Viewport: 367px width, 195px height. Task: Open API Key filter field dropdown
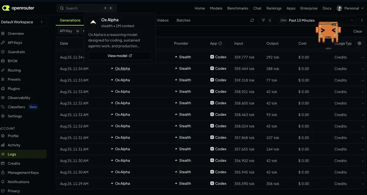pos(66,31)
